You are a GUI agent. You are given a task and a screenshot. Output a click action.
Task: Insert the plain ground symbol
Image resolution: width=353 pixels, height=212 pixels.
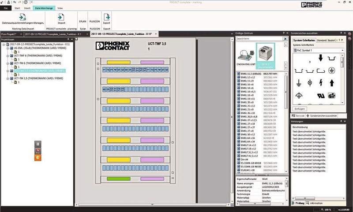pyautogui.click(x=299, y=83)
